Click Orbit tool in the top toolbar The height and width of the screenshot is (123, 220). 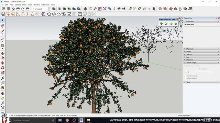click(85, 9)
